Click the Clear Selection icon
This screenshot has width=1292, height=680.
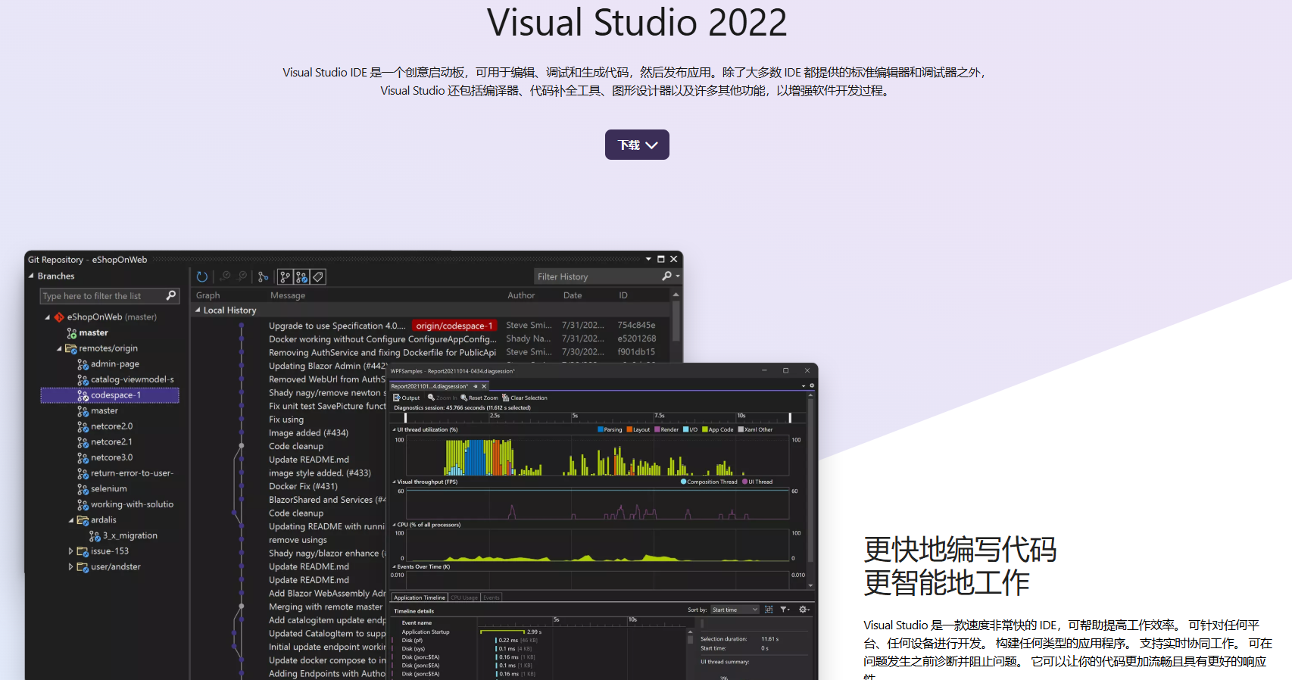(505, 398)
